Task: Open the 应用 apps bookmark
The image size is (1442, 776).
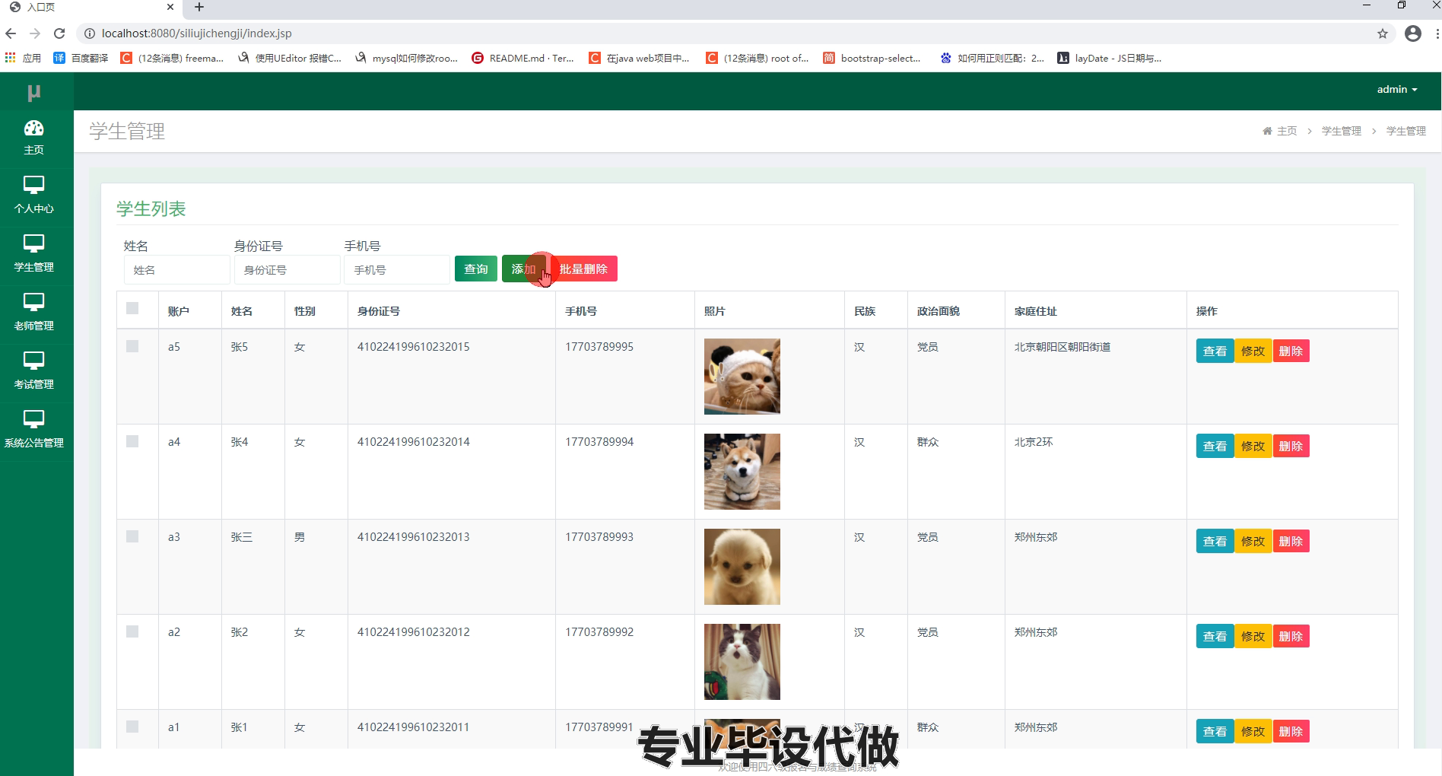Action: coord(23,58)
